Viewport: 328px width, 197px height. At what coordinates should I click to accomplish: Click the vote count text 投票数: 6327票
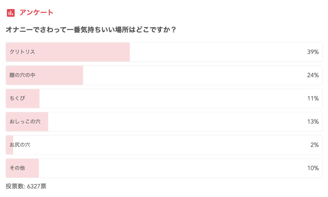point(26,186)
